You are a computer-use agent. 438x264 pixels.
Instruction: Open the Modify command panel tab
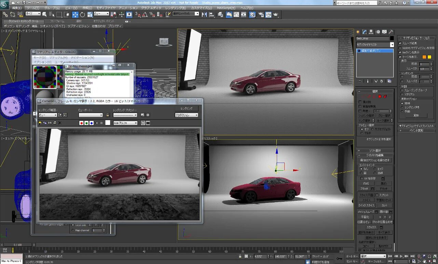point(365,32)
